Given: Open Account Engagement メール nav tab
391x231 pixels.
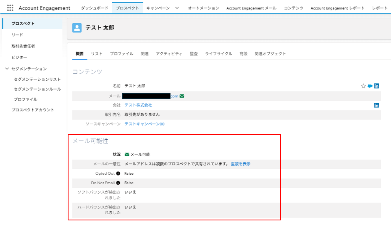Looking at the screenshot, I should [251, 8].
